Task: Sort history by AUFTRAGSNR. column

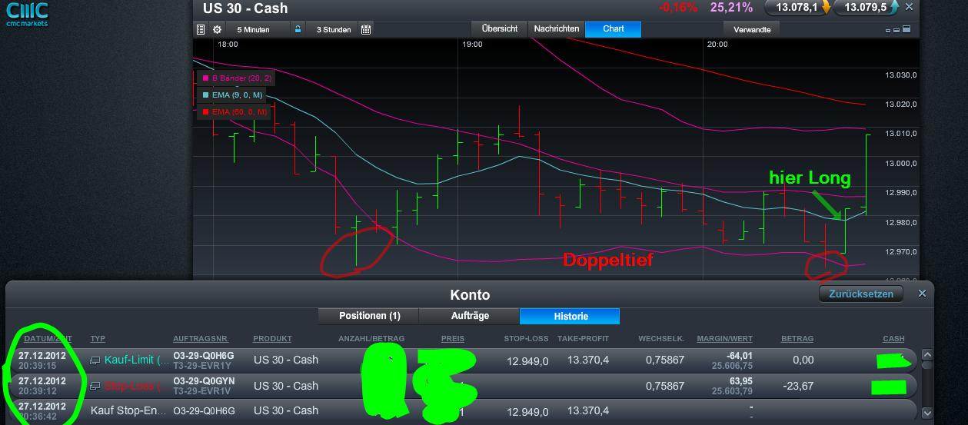Action: point(201,339)
